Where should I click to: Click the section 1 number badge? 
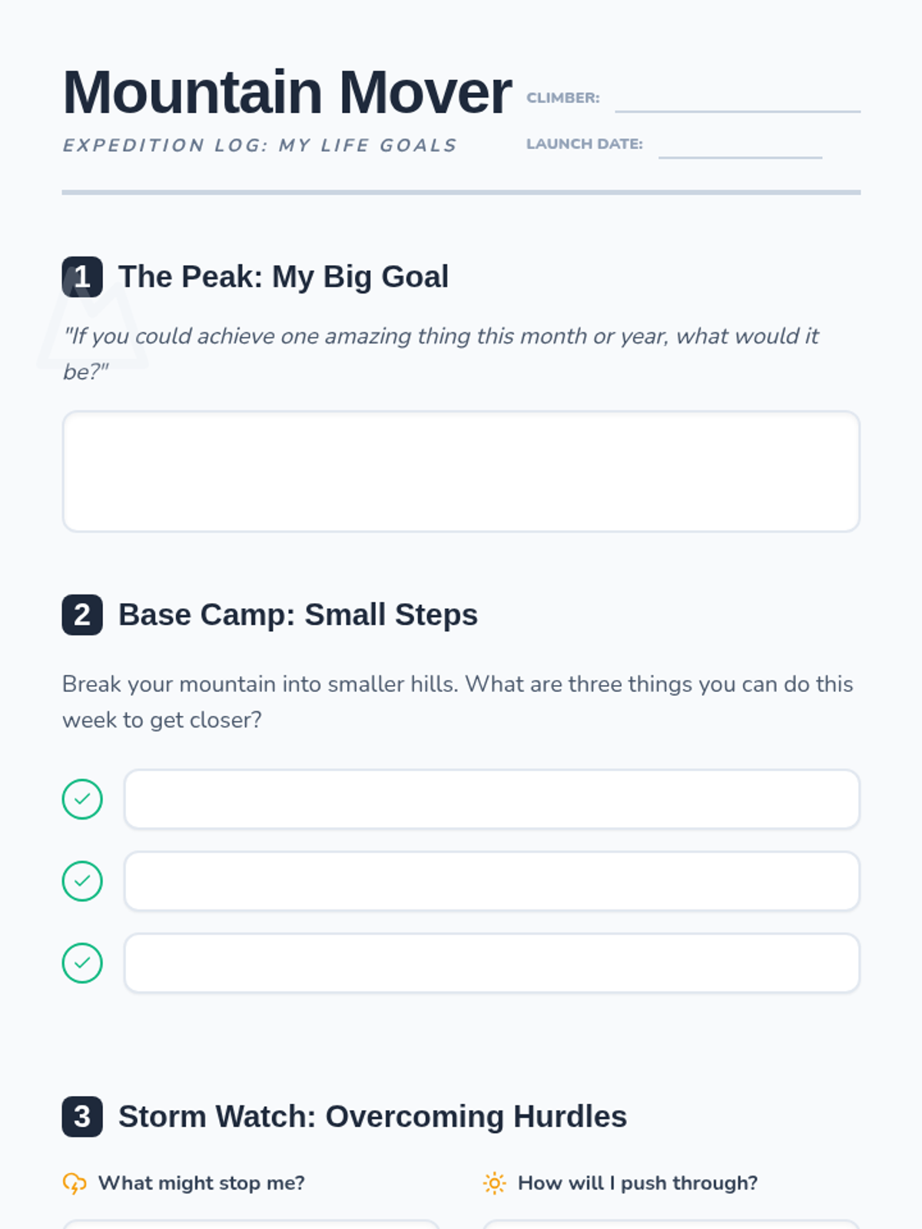click(x=82, y=277)
